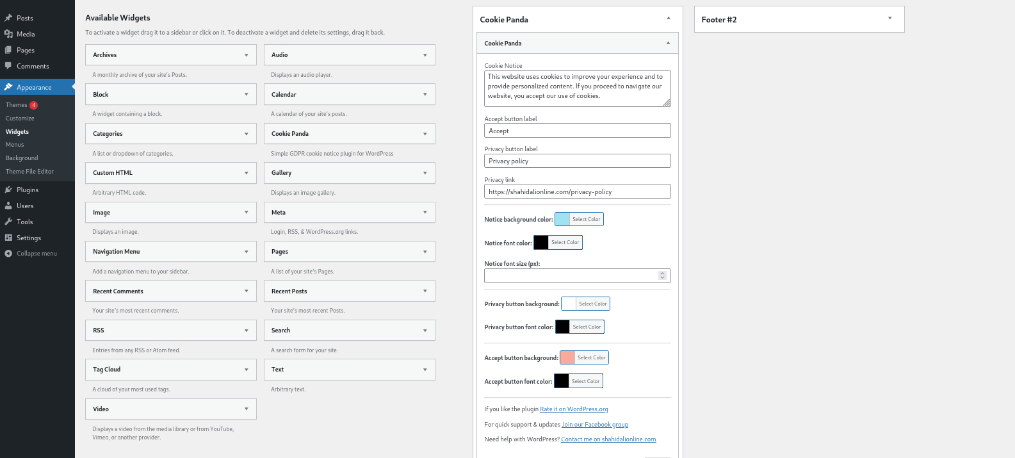This screenshot has height=458, width=1015.
Task: Expand the Archives widget dropdown arrow
Action: (x=246, y=55)
